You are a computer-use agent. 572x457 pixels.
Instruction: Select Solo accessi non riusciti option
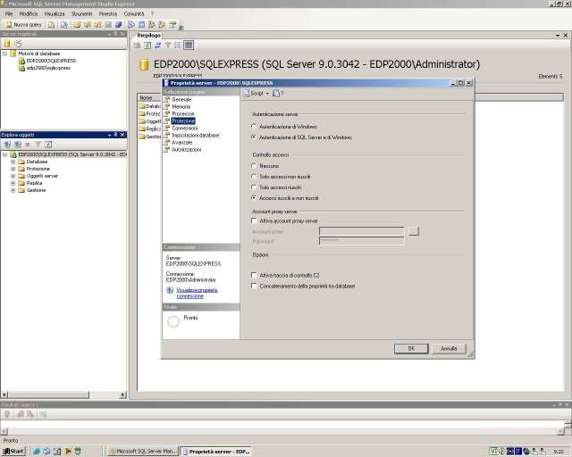click(x=254, y=177)
